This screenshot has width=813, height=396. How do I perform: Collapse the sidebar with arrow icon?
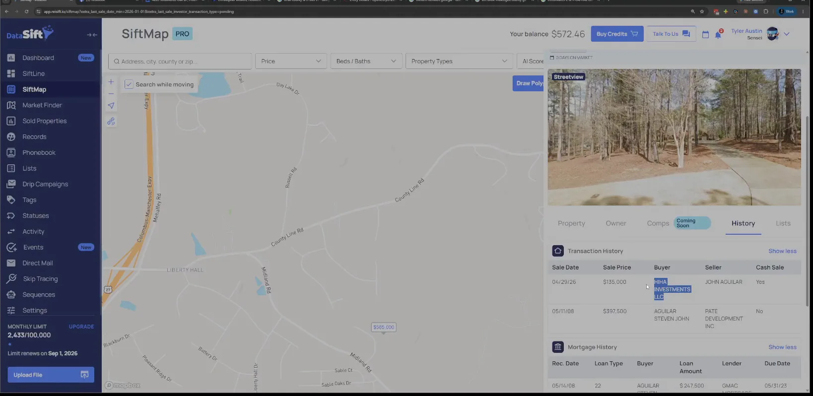[92, 35]
